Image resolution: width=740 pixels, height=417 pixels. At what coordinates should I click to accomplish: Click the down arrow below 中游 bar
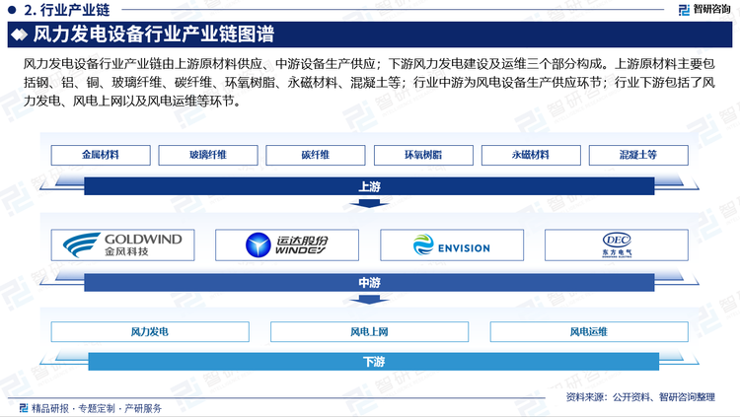(369, 300)
